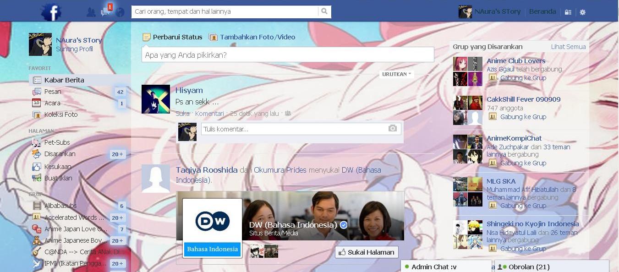Open messages icon with notification badge
This screenshot has height=272, width=619.
point(106,11)
